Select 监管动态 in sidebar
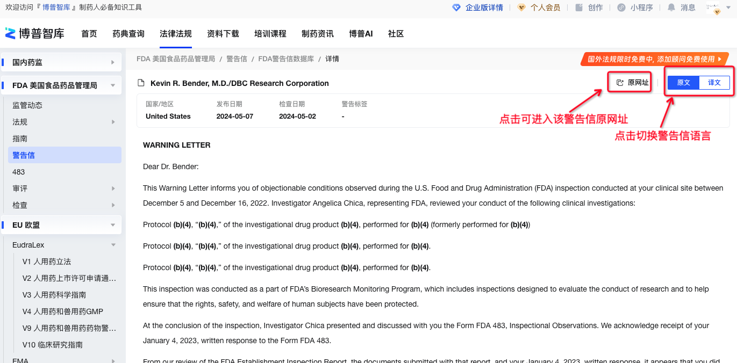The width and height of the screenshot is (737, 363). pyautogui.click(x=27, y=105)
